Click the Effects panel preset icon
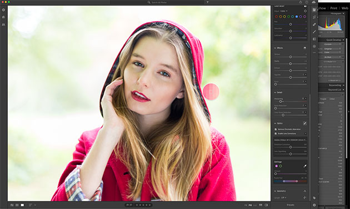This screenshot has height=209, width=350. [304, 48]
